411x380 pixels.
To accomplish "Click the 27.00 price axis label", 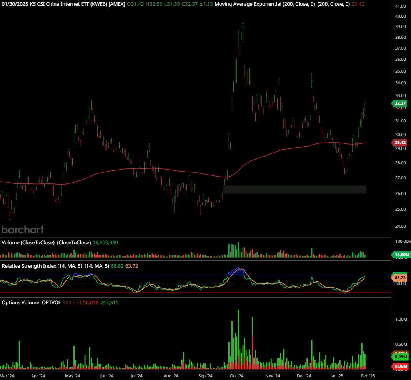I will point(400,178).
